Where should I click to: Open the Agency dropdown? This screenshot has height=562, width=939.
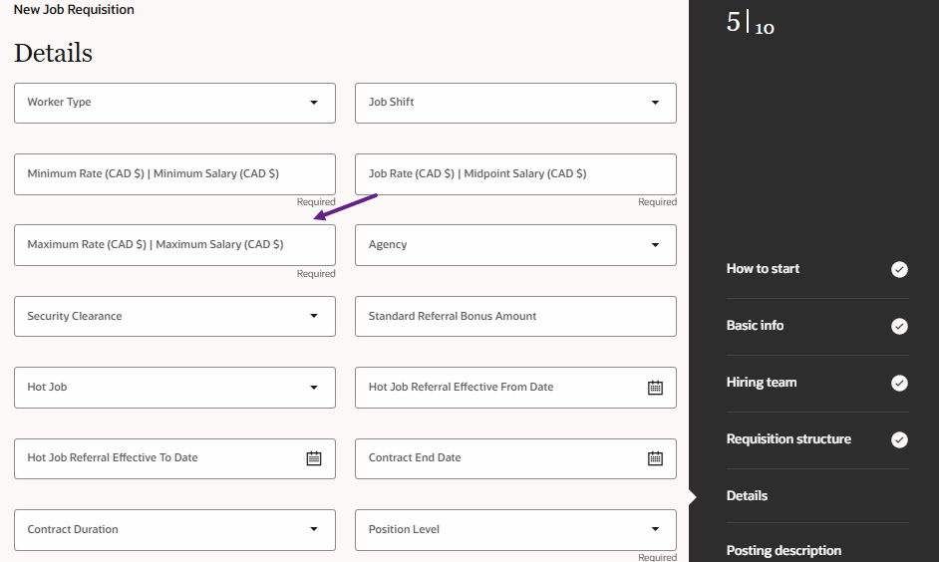[515, 245]
